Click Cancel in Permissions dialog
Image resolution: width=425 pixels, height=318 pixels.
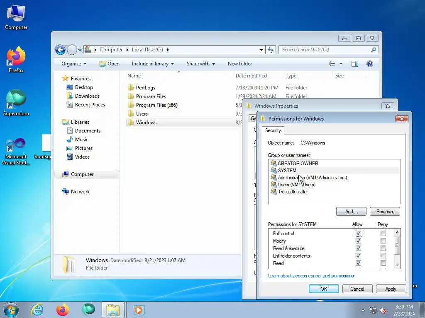coord(357,289)
